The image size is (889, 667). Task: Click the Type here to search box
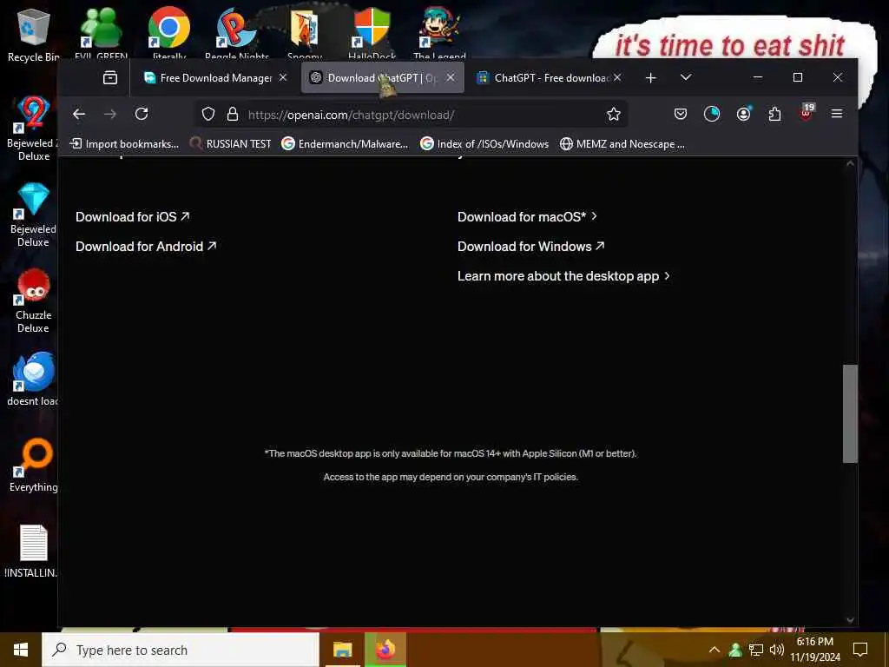tap(181, 650)
